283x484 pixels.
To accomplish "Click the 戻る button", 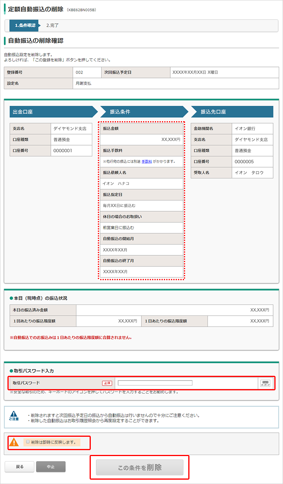I will [x=20, y=467].
